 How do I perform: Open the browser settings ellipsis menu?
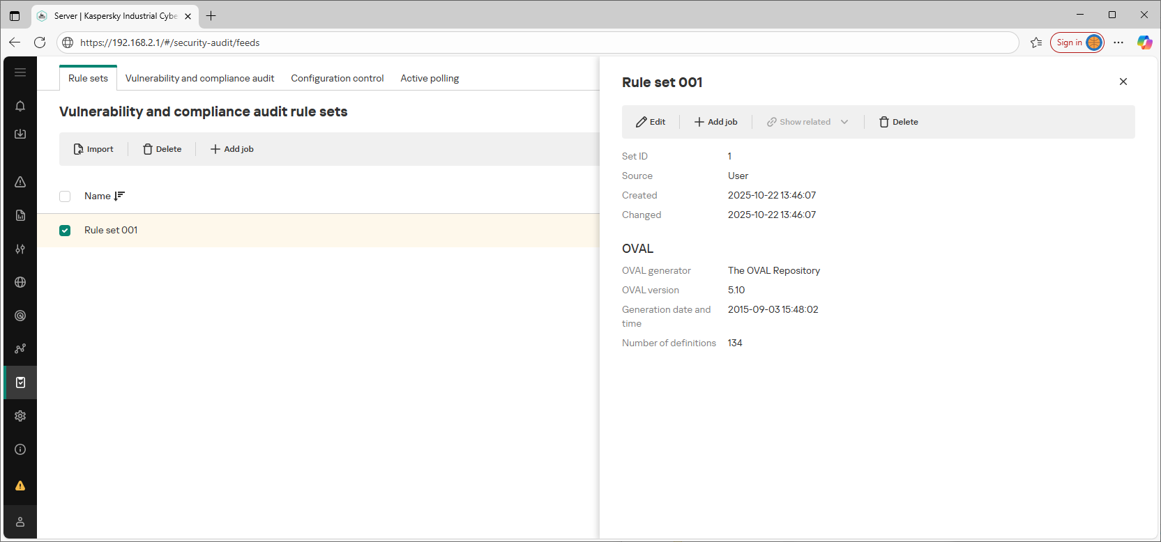point(1118,42)
